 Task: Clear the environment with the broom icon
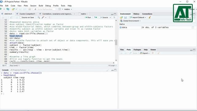pyautogui.click(x=150, y=18)
